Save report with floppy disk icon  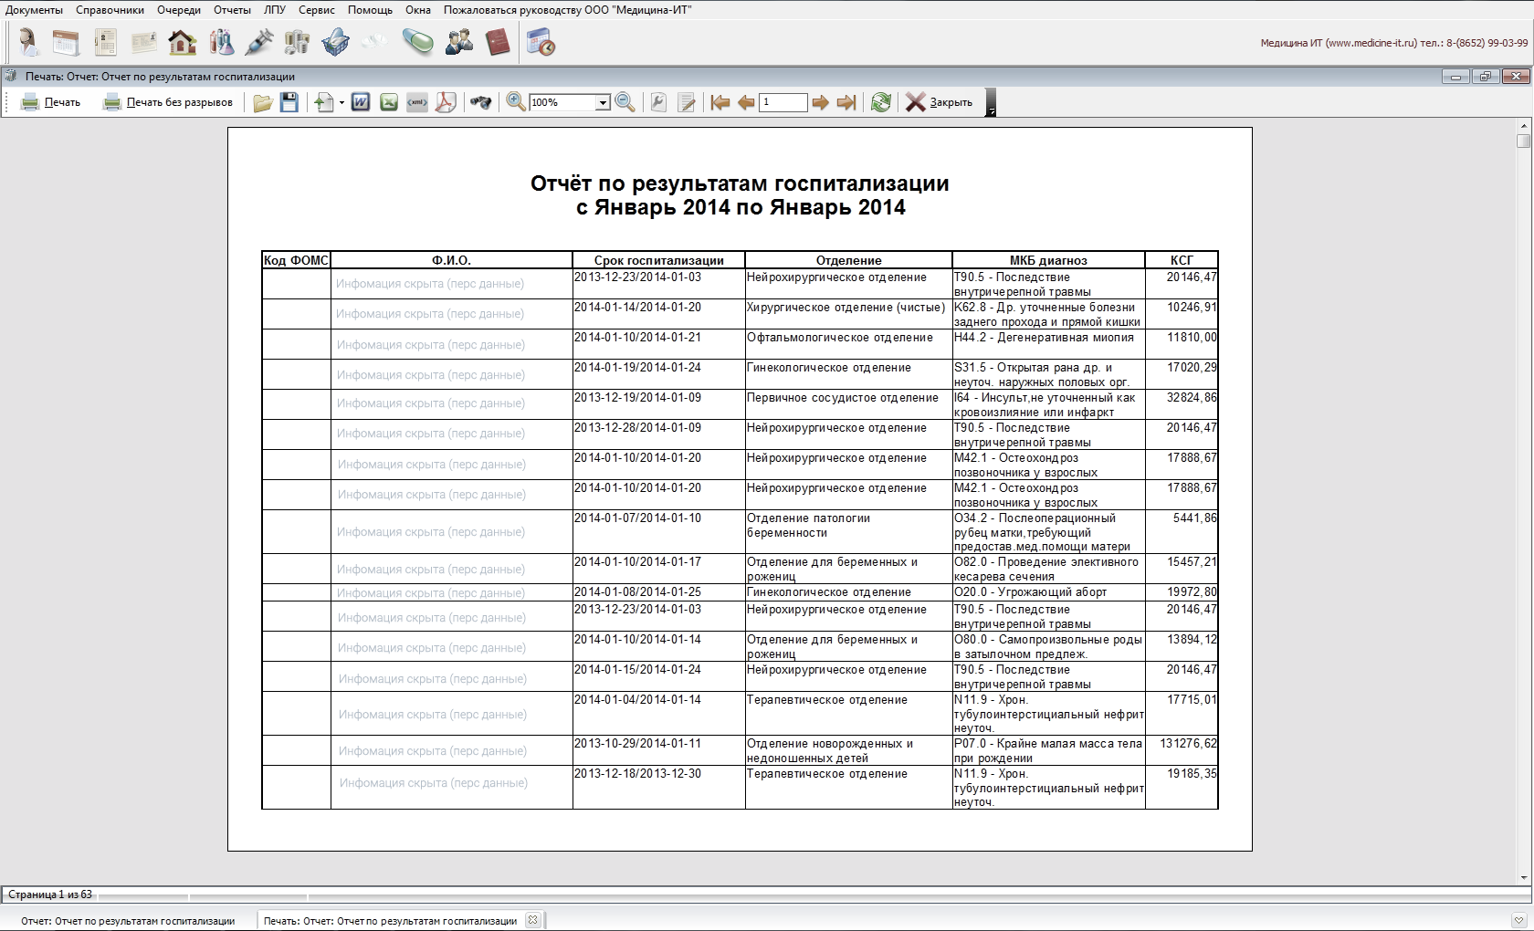pos(289,102)
